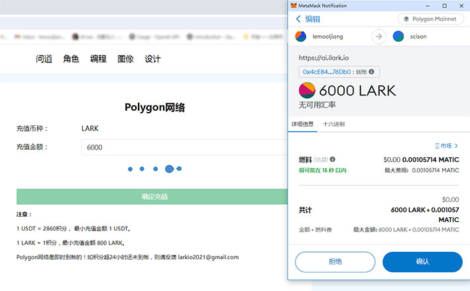Viewport: 470px width, 291px height.
Task: Click the 共计 total label
Action: 305,210
